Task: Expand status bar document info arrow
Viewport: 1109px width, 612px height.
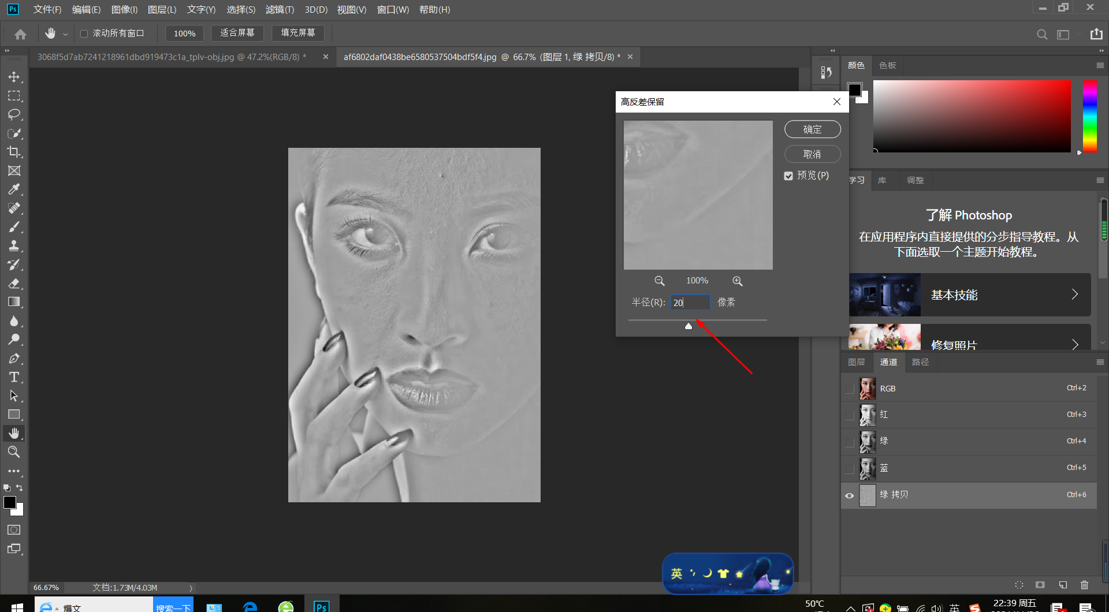Action: (191, 588)
